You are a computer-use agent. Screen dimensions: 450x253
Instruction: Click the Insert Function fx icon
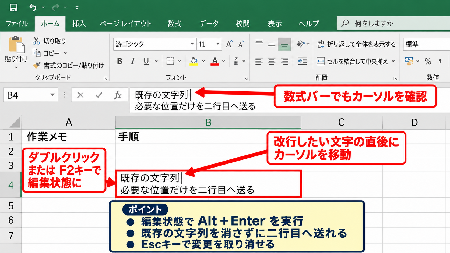[118, 95]
